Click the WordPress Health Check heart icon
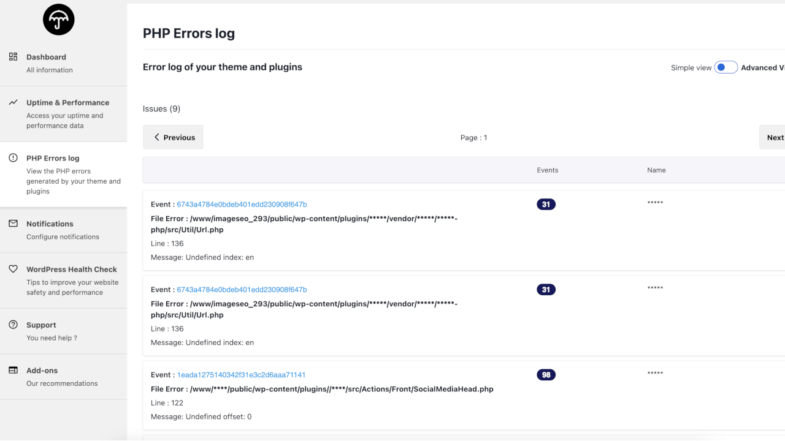785x441 pixels. coord(13,269)
